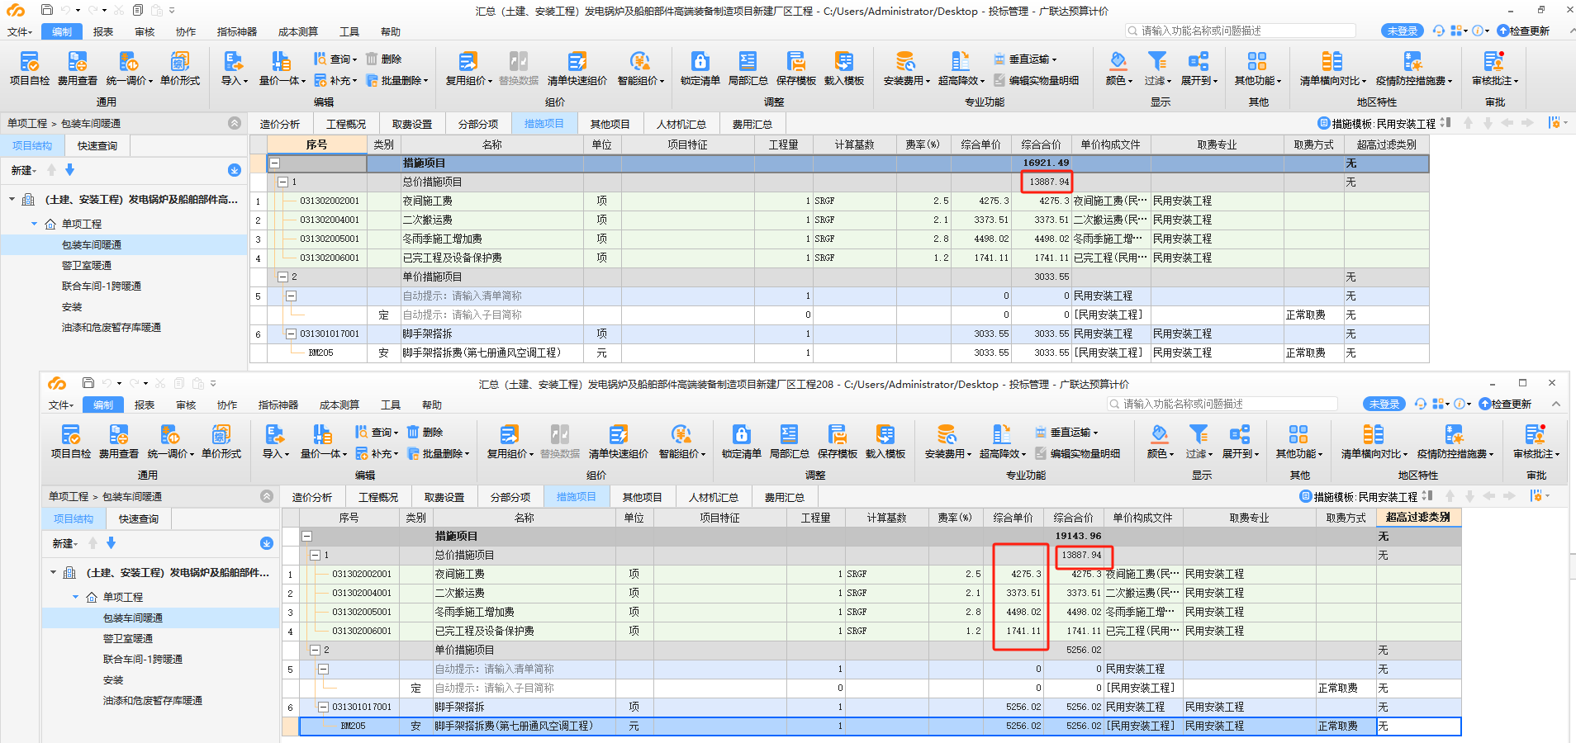Collapse project root node in lower tree
The image size is (1576, 743).
pyautogui.click(x=54, y=572)
